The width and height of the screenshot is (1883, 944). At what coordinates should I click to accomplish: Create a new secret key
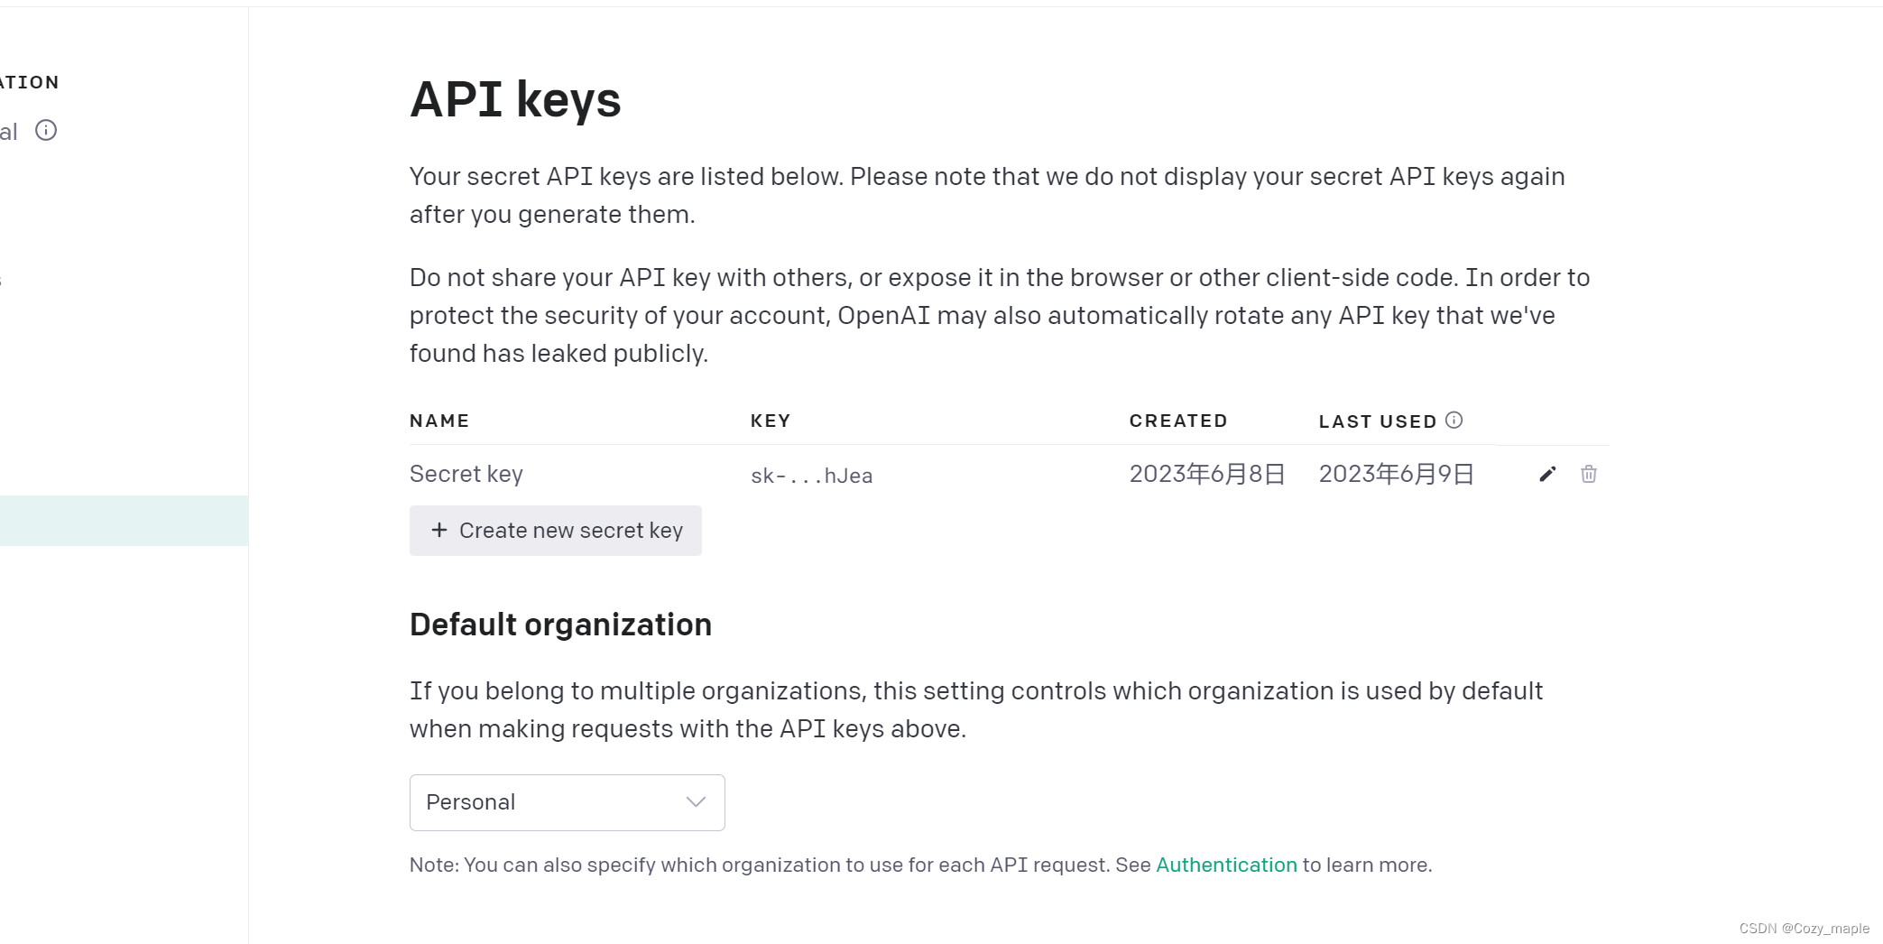(556, 531)
